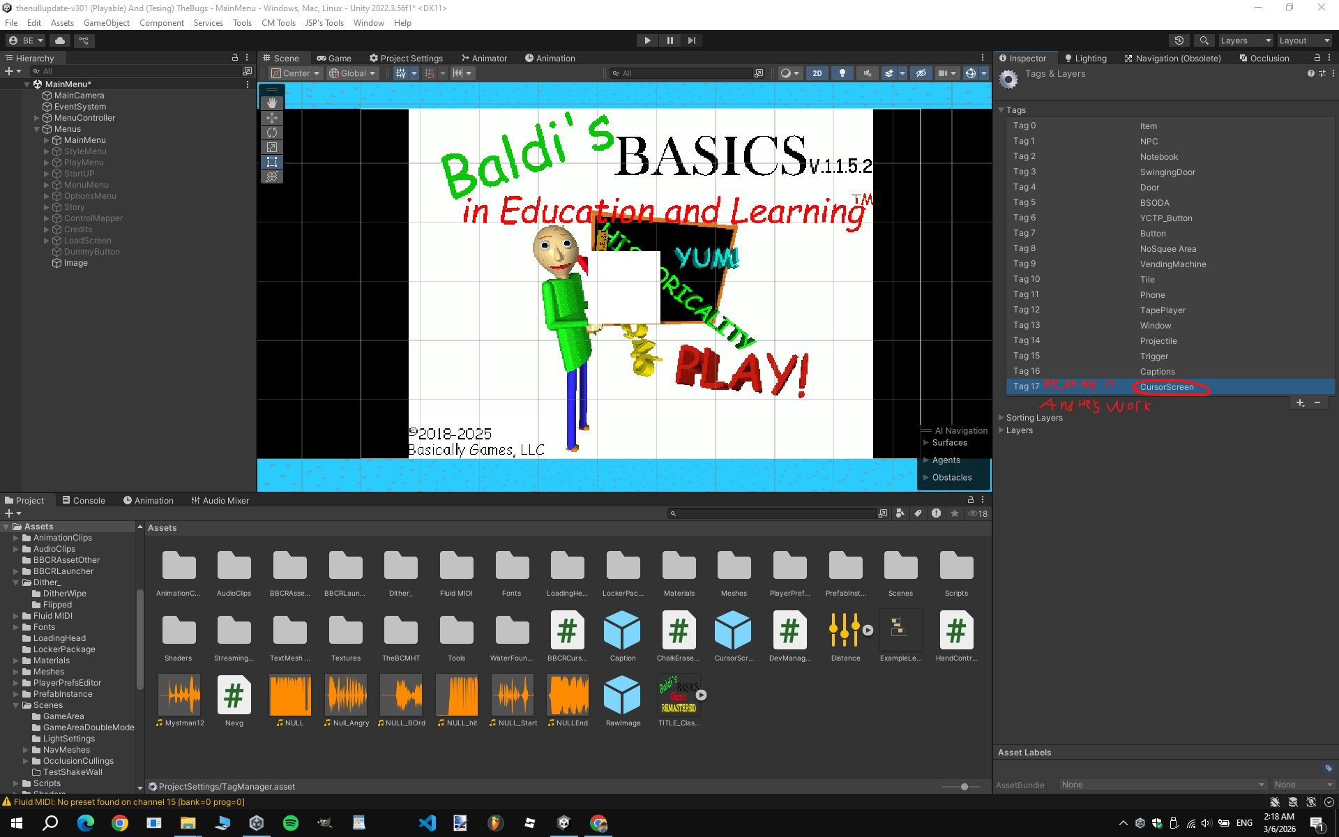Select the Rect tool in Scene
The height and width of the screenshot is (837, 1339).
[x=272, y=162]
